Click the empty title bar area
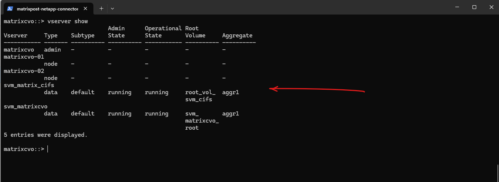 coord(261,7)
